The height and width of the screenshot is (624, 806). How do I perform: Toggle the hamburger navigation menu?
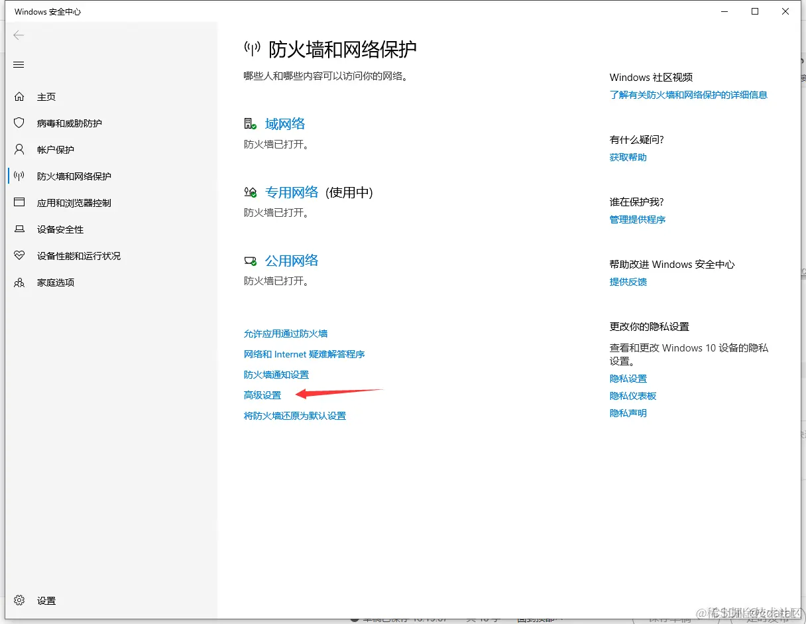[x=19, y=64]
